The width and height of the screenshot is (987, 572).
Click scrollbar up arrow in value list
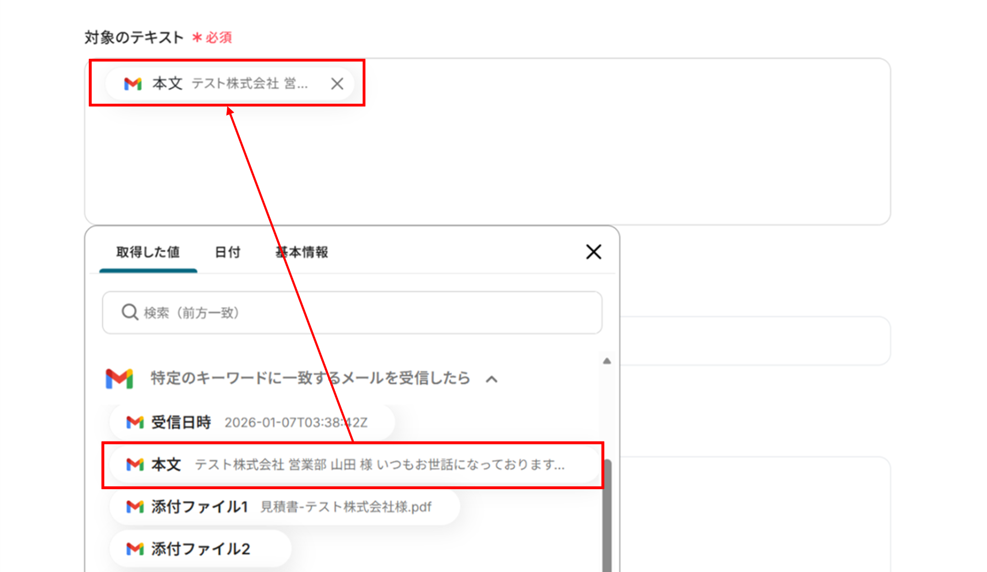[x=607, y=361]
